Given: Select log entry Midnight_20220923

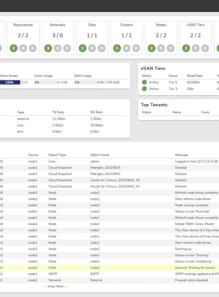Looking at the screenshot, I should point(109,168).
